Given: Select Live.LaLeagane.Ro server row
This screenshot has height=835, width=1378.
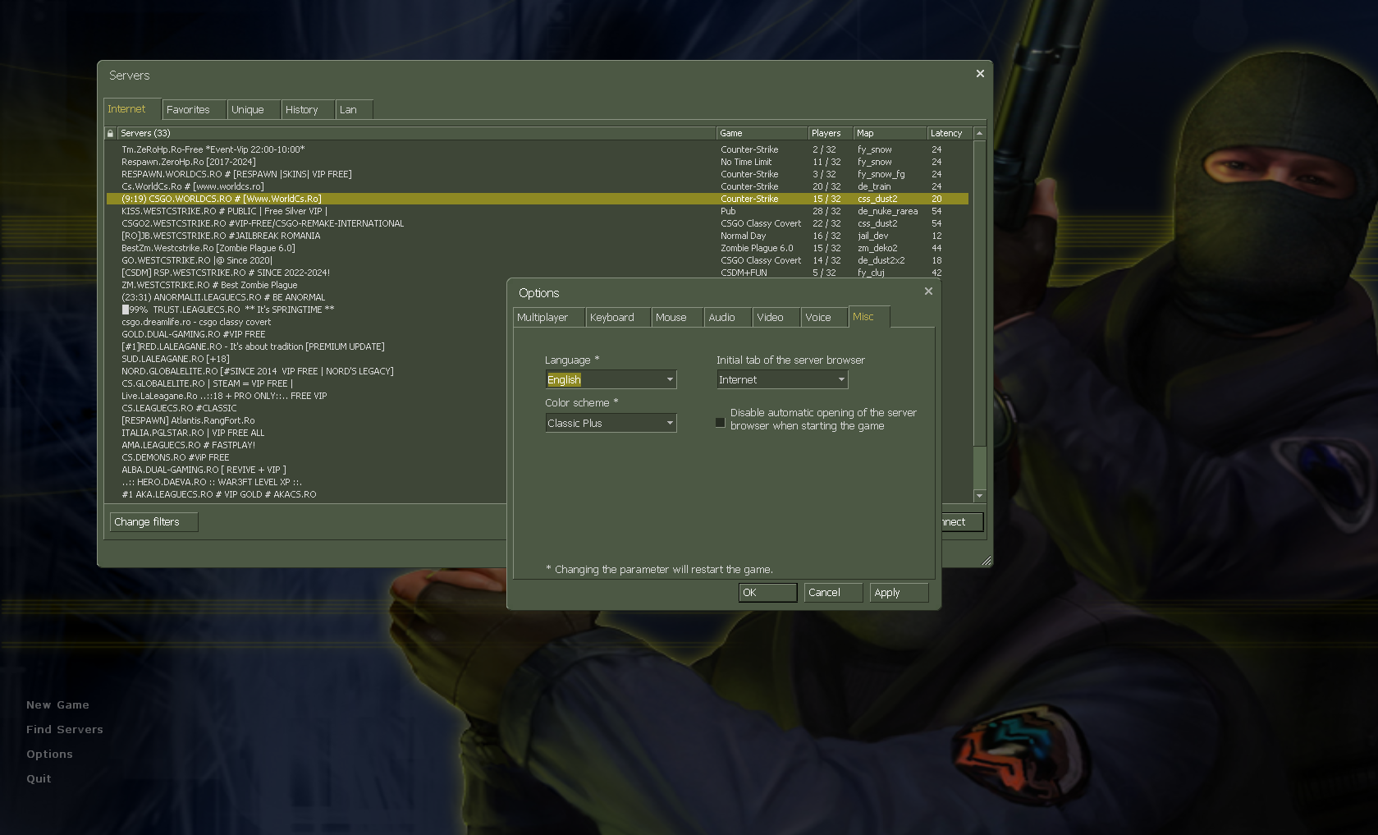Looking at the screenshot, I should 307,396.
